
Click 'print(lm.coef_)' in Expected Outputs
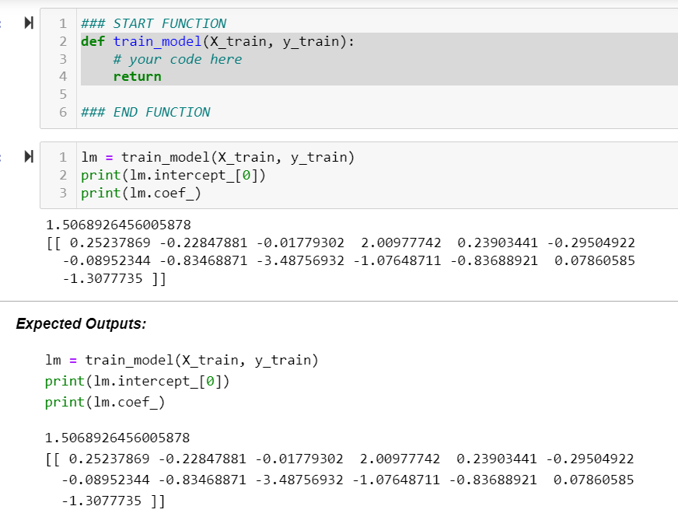105,403
